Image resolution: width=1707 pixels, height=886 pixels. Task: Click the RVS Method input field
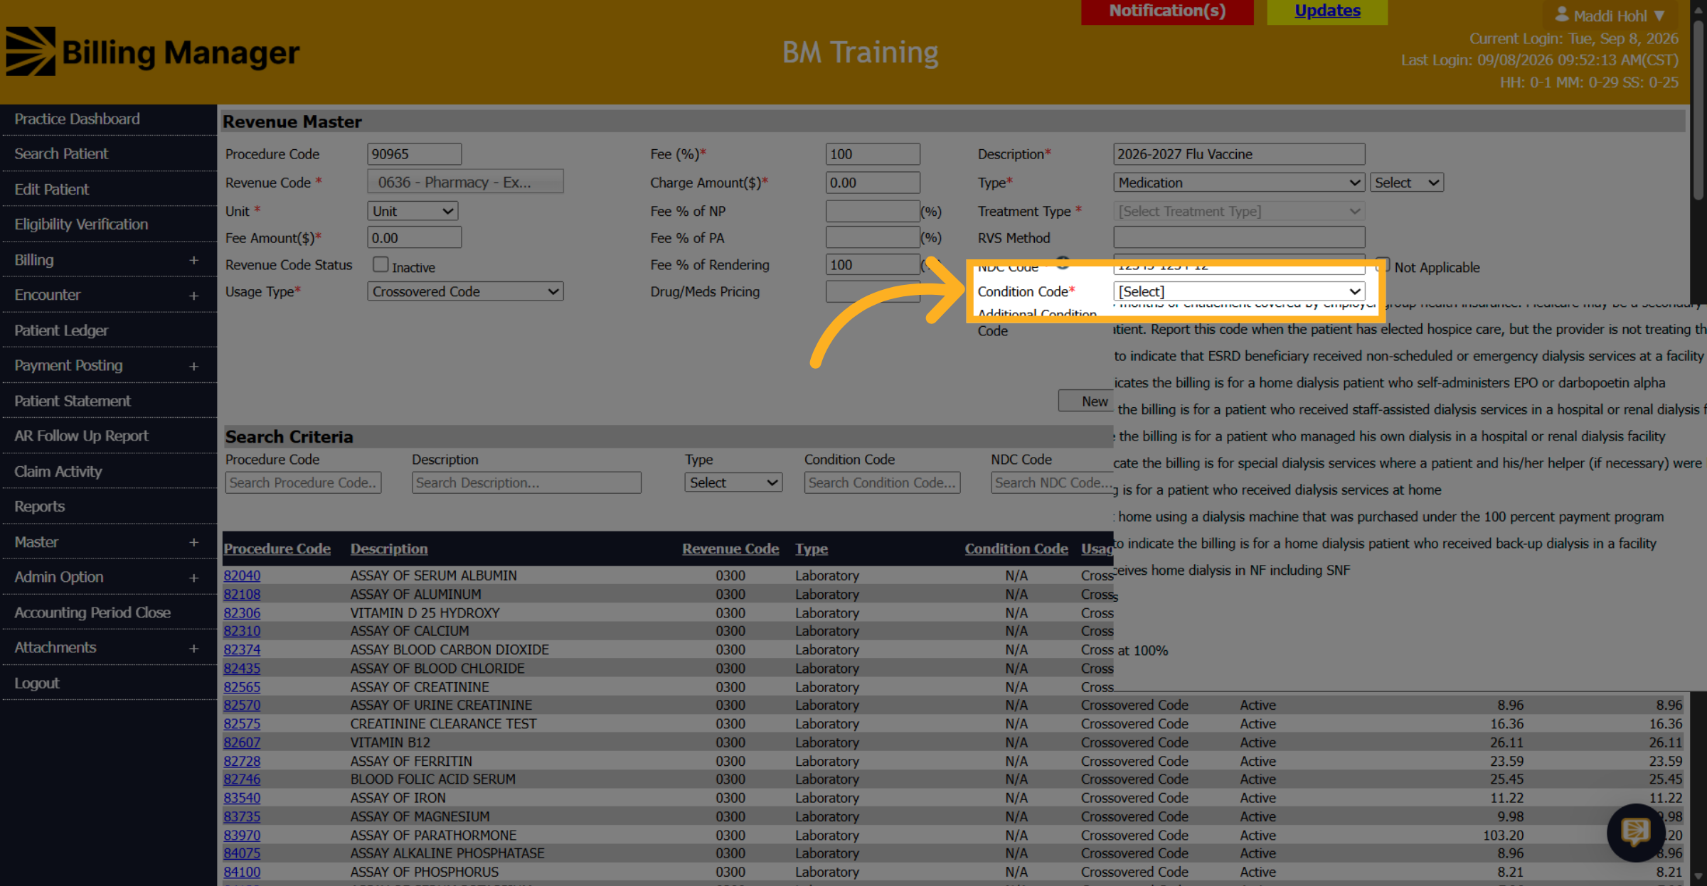(x=1239, y=237)
